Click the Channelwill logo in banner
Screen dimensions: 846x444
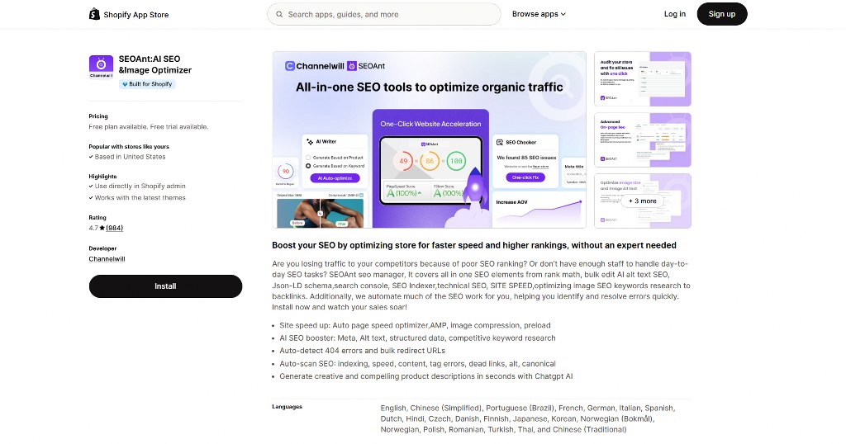(x=315, y=66)
